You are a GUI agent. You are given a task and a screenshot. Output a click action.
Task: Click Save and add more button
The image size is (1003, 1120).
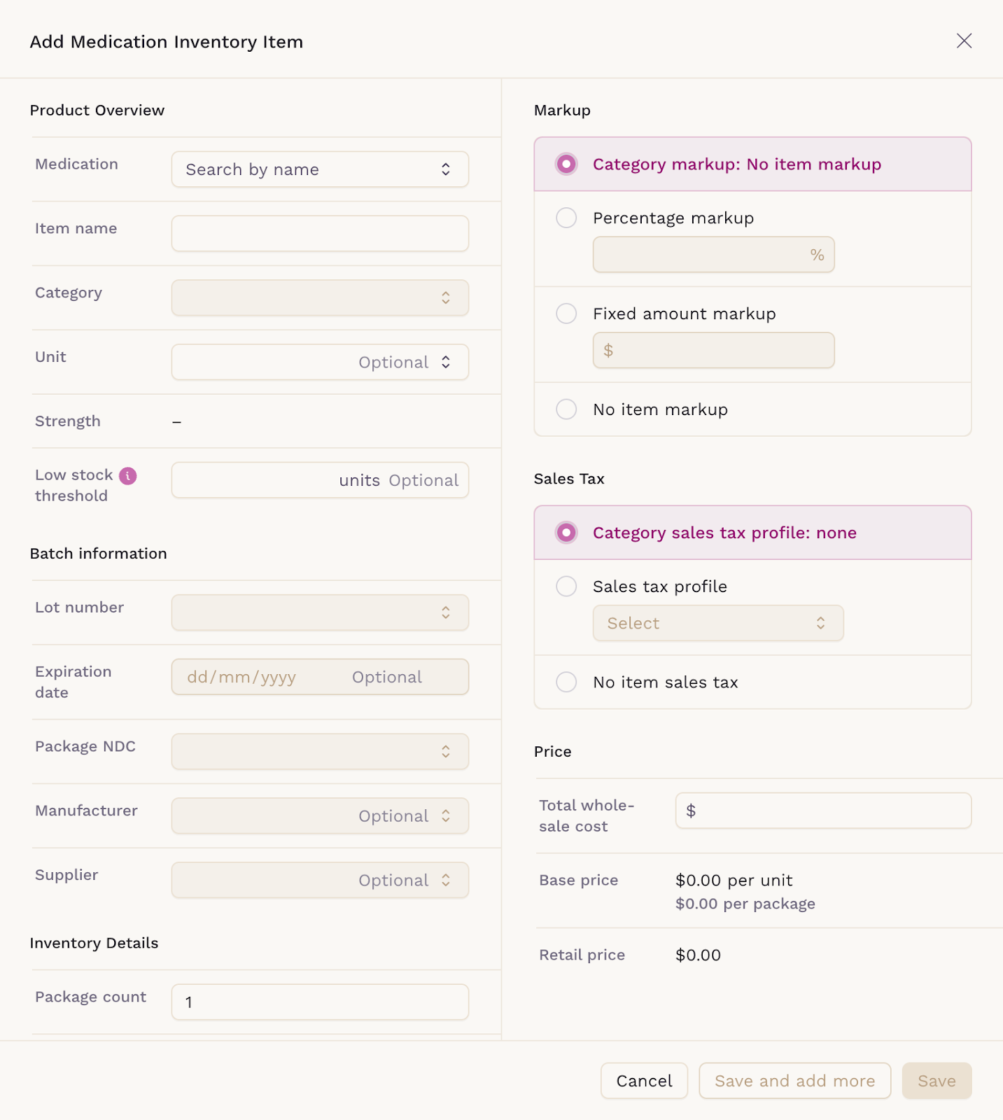coord(794,1081)
